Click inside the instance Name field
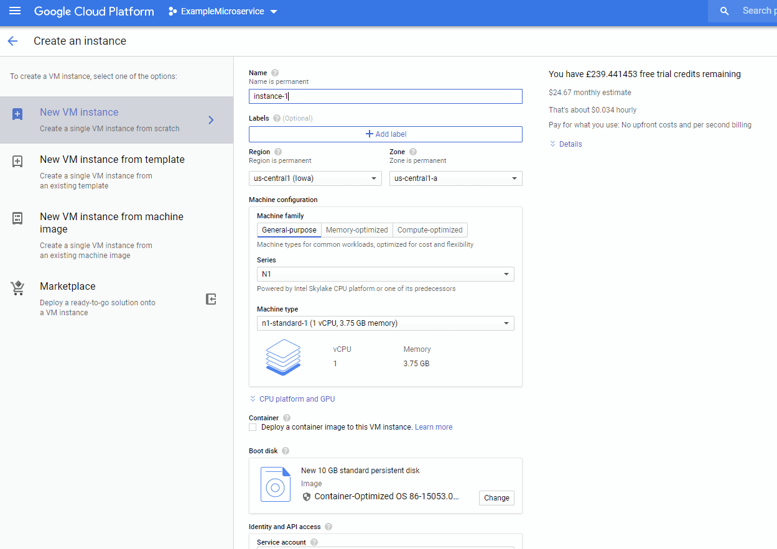 (x=385, y=96)
